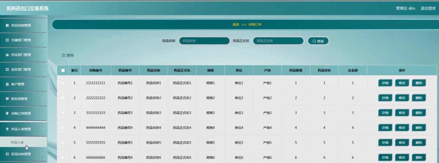Check the box for row 6666666666
The width and height of the screenshot is (439, 163).
[x=63, y=157]
